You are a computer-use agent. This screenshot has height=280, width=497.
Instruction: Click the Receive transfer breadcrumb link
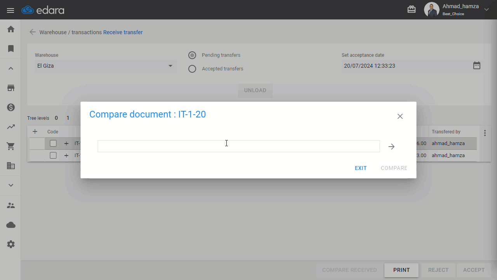click(x=123, y=32)
